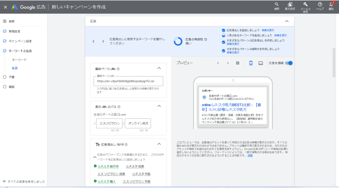Open 検索 item in sidebar
This screenshot has height=188, width=339.
point(12,21)
